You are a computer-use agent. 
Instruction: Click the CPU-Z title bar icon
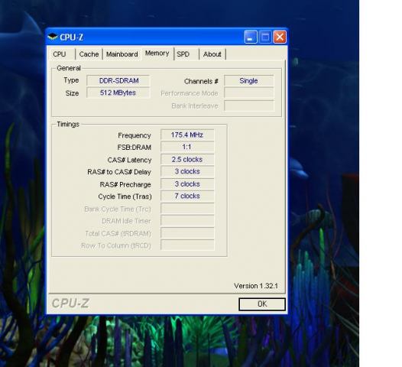click(53, 37)
